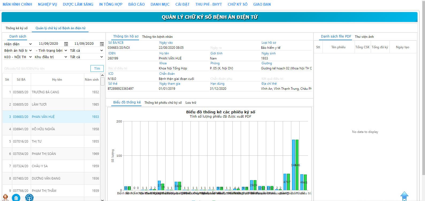
Task: Click the QRcode/Số BA search field
Action: (x=45, y=69)
